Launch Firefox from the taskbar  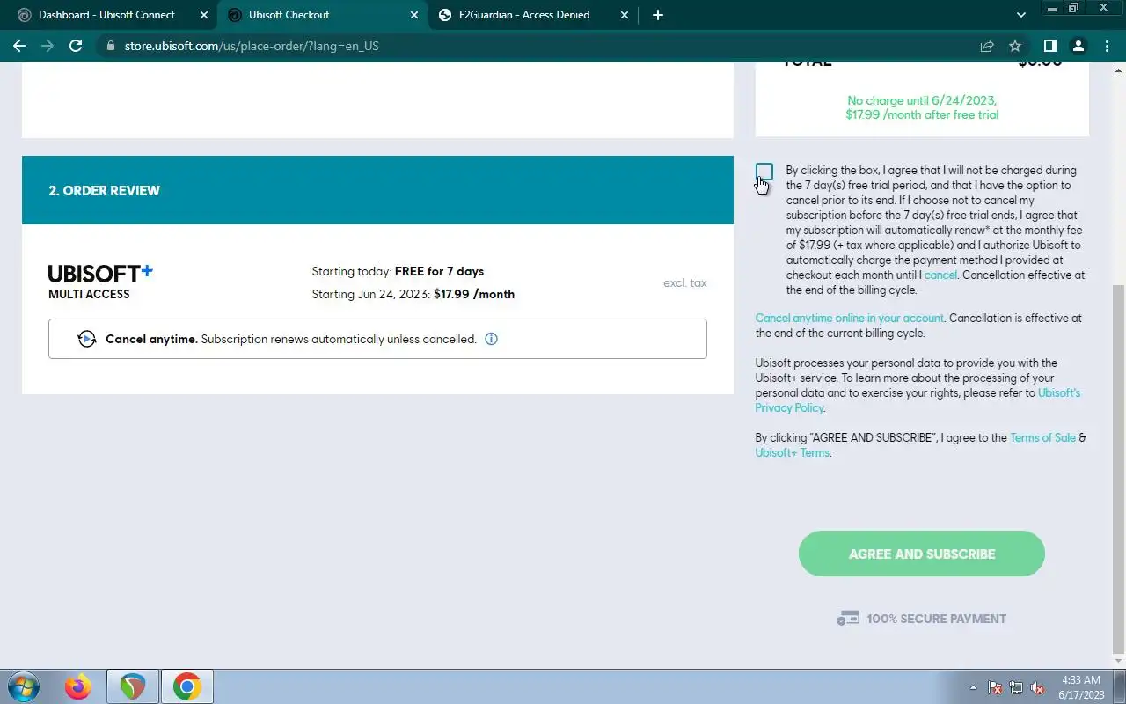[78, 686]
